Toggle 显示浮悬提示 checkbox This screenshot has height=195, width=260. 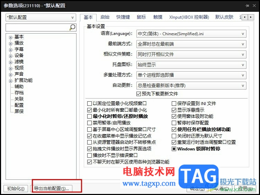click(x=174, y=110)
